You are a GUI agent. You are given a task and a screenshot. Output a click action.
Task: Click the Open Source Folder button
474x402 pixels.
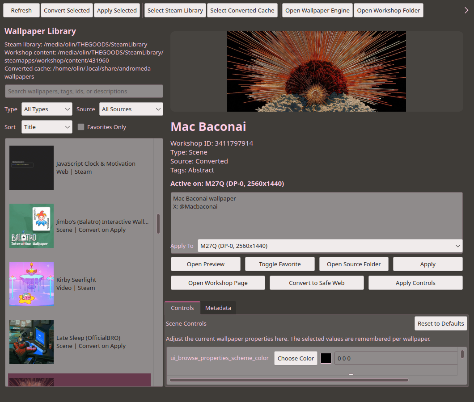[x=354, y=264]
